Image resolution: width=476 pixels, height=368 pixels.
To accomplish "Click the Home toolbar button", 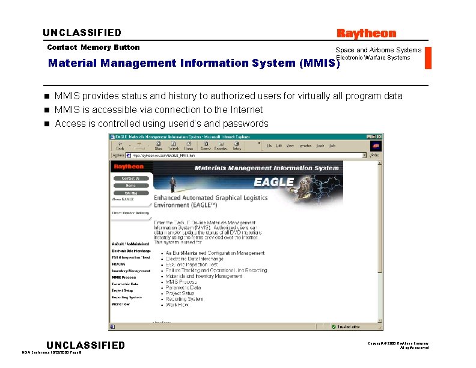I will pyautogui.click(x=188, y=146).
